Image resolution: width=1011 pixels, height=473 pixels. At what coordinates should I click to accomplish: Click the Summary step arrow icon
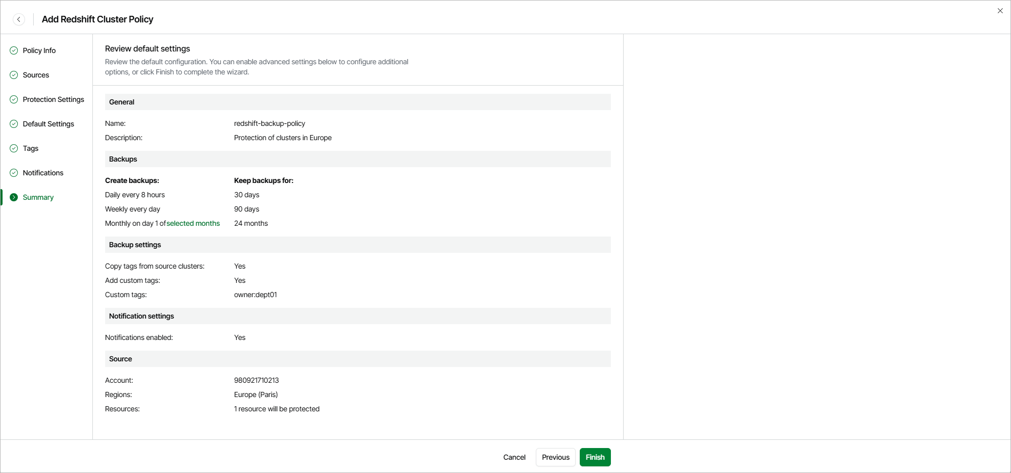(14, 197)
